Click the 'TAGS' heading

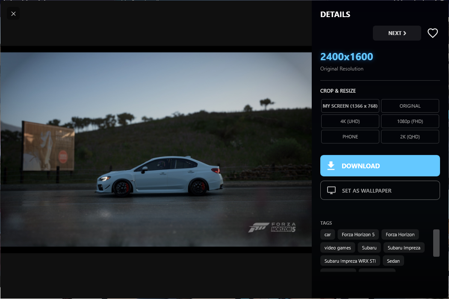(326, 223)
